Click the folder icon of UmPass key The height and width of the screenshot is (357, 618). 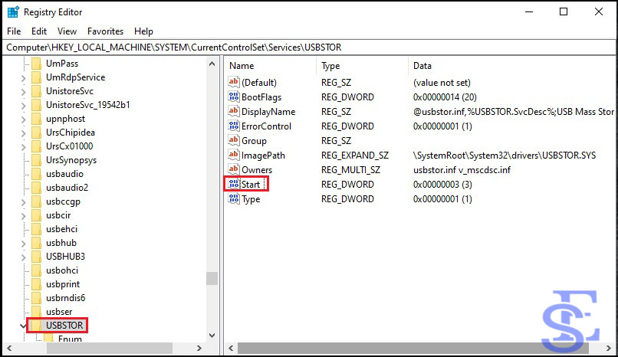click(x=36, y=64)
